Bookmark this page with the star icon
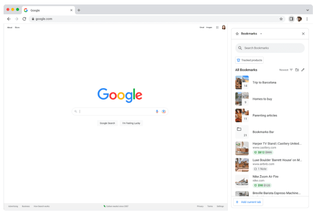320x219 pixels. tap(281, 19)
